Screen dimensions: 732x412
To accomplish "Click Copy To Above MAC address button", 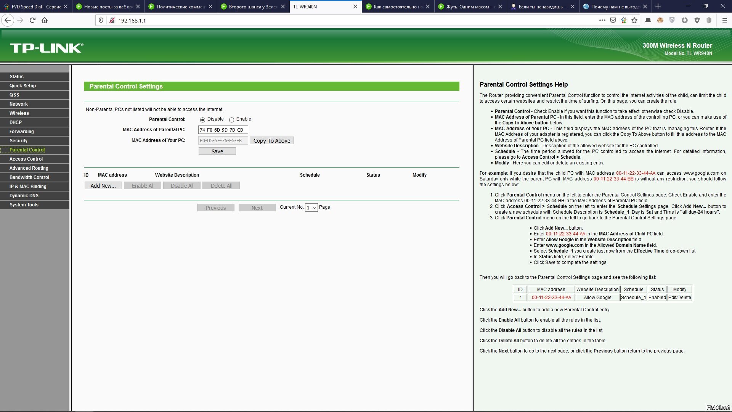I will (271, 140).
